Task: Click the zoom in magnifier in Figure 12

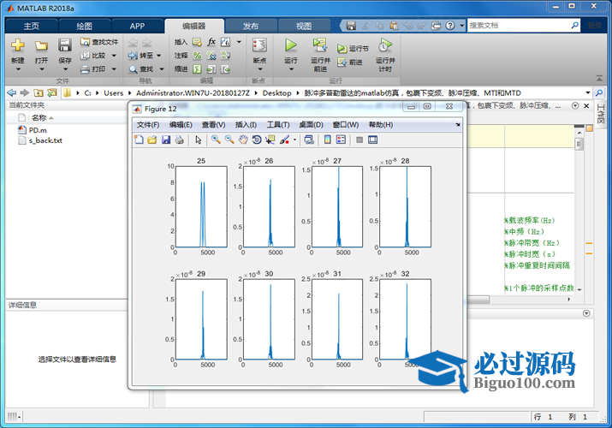Action: pos(216,140)
